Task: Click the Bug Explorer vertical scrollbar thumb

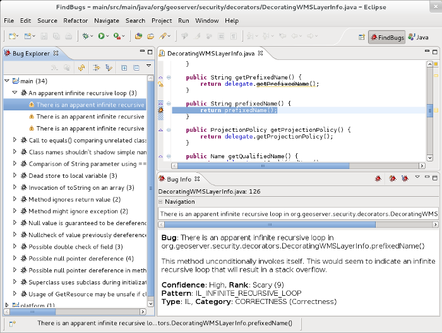Action: pos(150,187)
